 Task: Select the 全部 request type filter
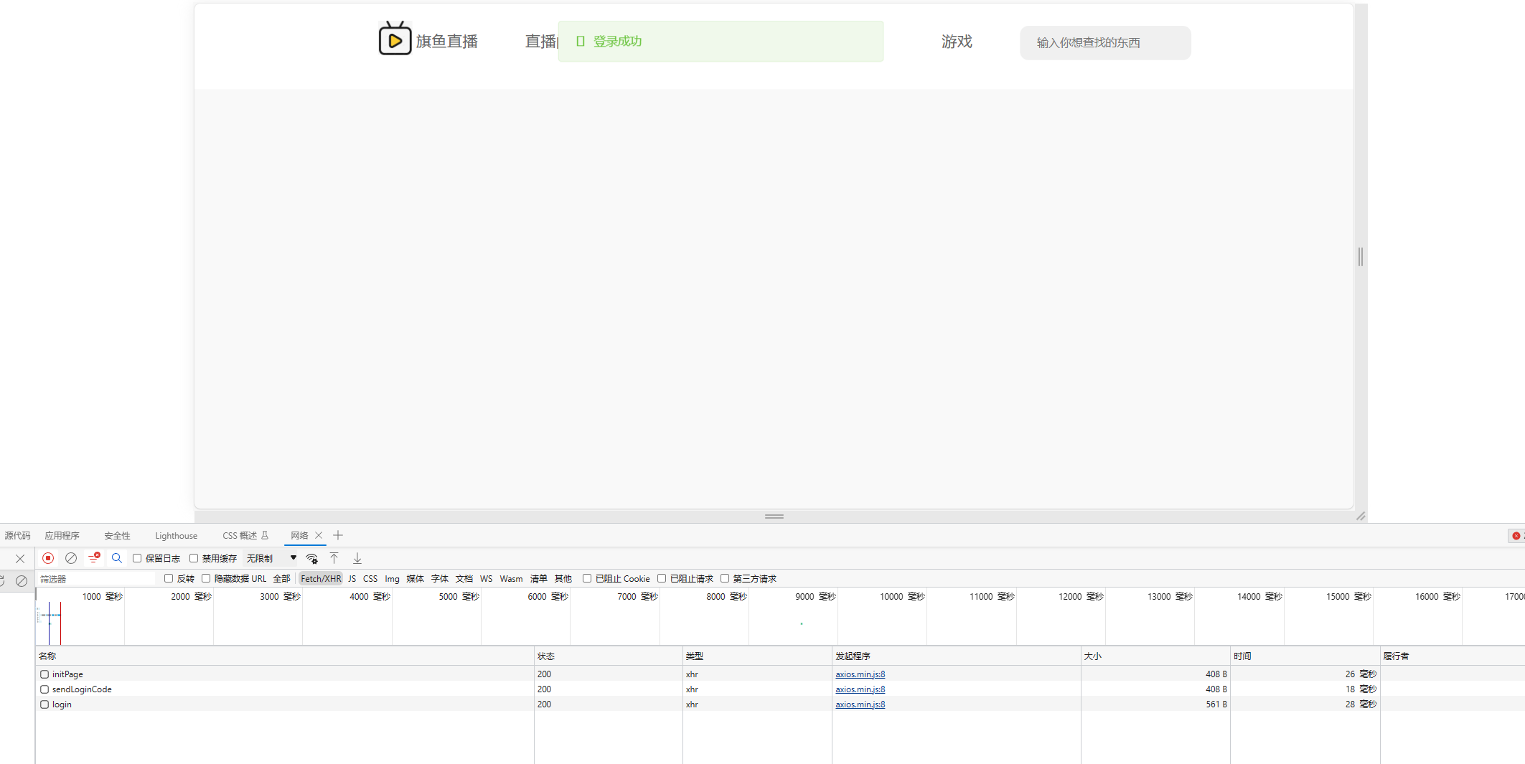tap(281, 579)
